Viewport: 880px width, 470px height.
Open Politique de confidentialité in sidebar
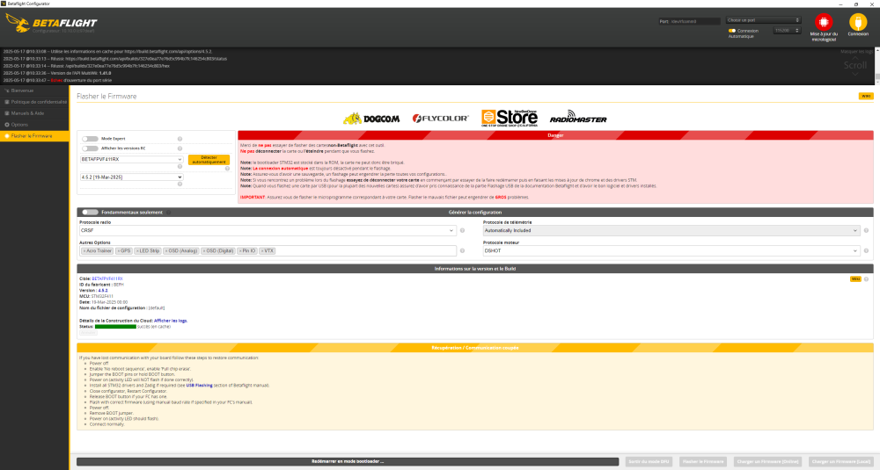[x=34, y=102]
